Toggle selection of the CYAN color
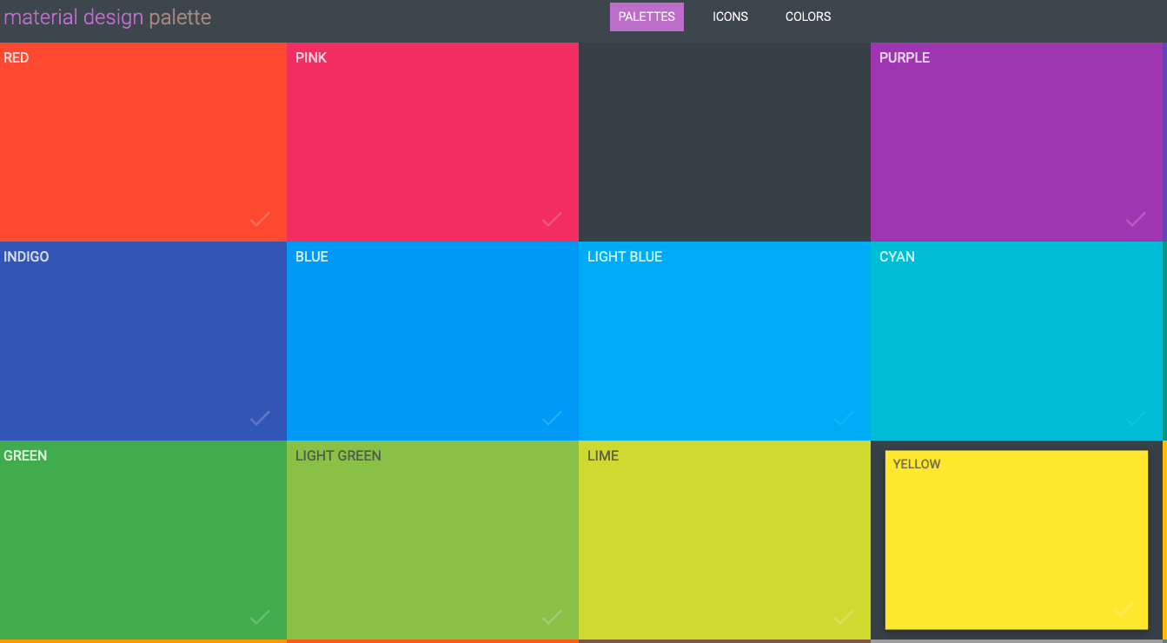The width and height of the screenshot is (1167, 643). point(1136,419)
